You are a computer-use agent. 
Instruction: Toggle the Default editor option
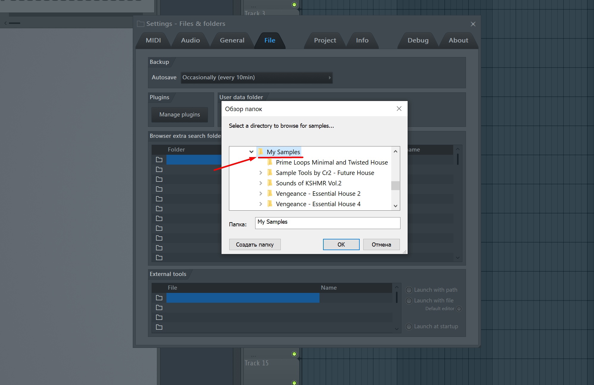click(x=459, y=309)
